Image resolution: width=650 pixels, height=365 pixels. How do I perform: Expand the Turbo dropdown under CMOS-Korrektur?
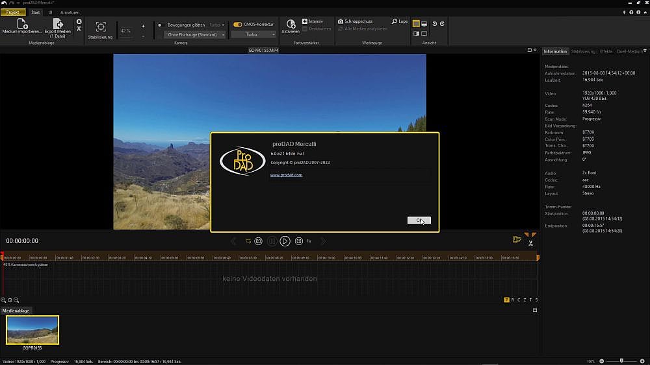tap(252, 34)
